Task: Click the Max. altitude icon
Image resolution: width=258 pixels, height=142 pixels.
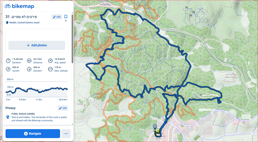Action: tap(50, 69)
